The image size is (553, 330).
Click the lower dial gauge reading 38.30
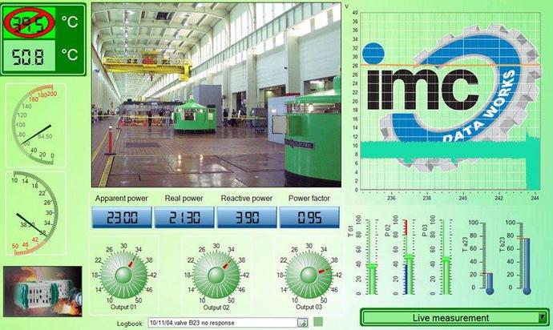tap(36, 213)
